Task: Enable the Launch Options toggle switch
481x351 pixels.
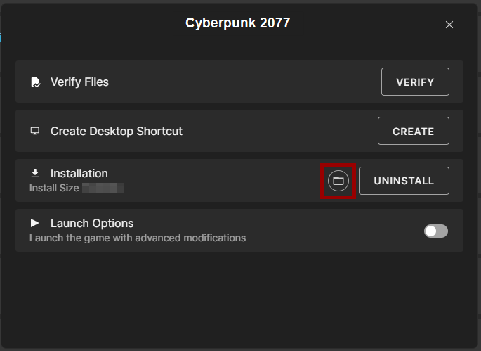Action: click(435, 231)
